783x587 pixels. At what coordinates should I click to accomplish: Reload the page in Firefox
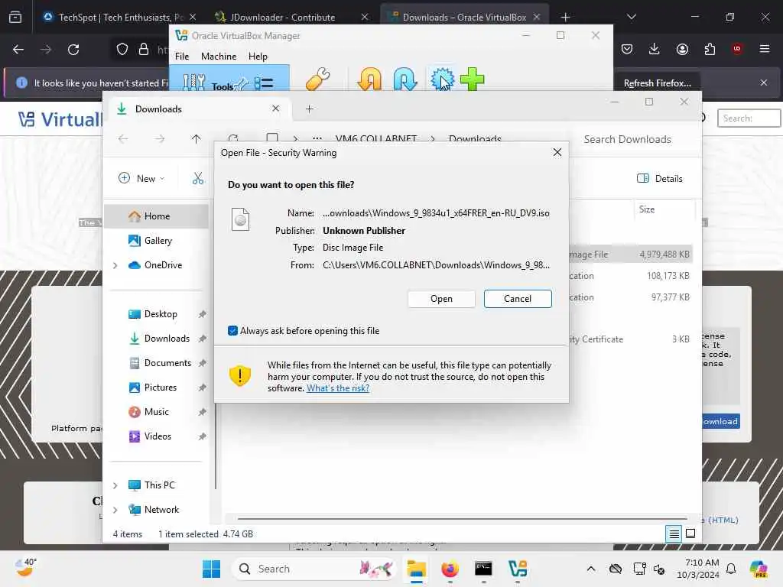[73, 50]
